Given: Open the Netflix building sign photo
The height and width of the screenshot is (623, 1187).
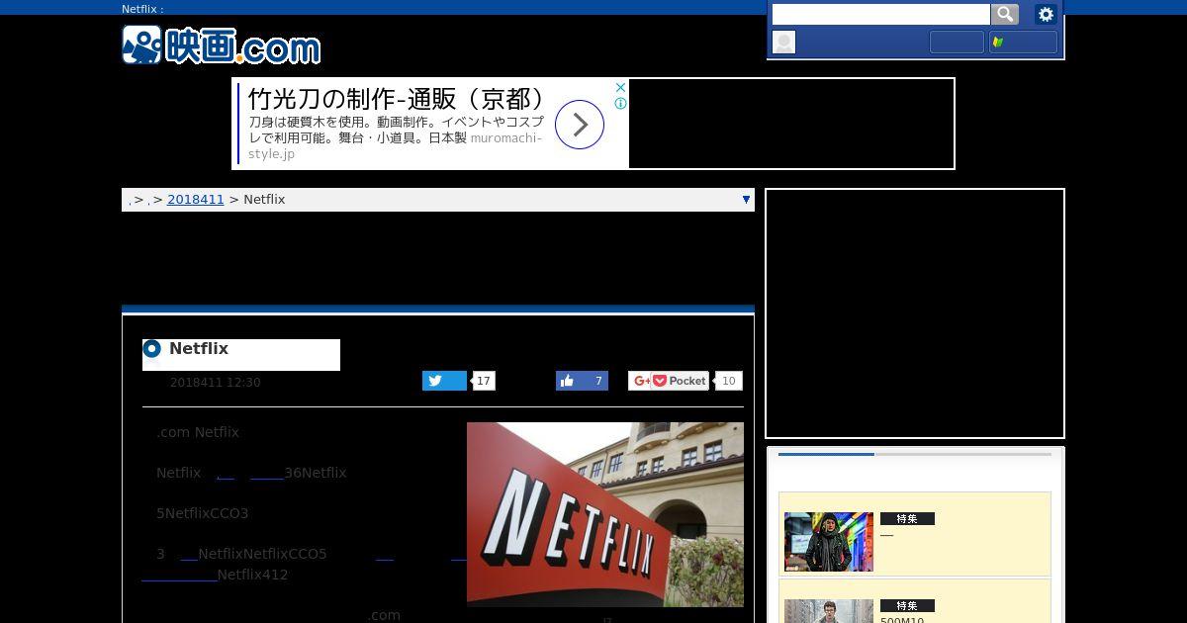Looking at the screenshot, I should point(605,514).
